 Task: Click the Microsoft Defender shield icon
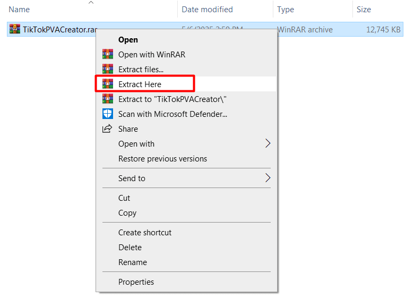(108, 114)
